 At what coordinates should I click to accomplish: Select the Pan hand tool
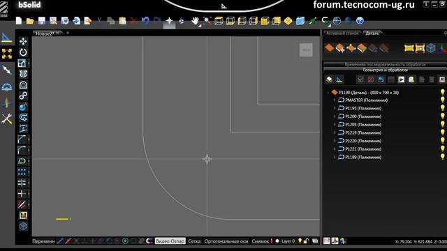tap(196, 21)
